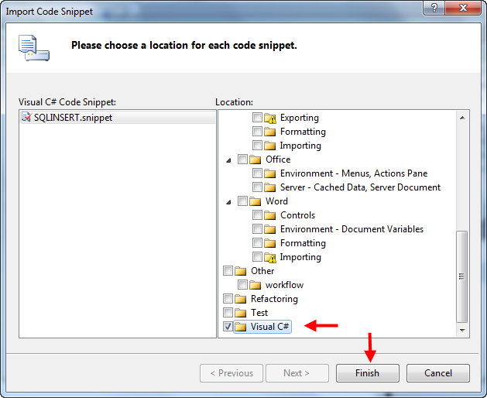
Task: Click the Exporting folder warning icon
Action: coord(270,118)
